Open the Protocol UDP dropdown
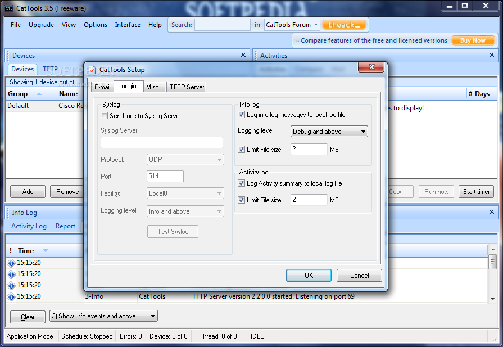 click(185, 160)
